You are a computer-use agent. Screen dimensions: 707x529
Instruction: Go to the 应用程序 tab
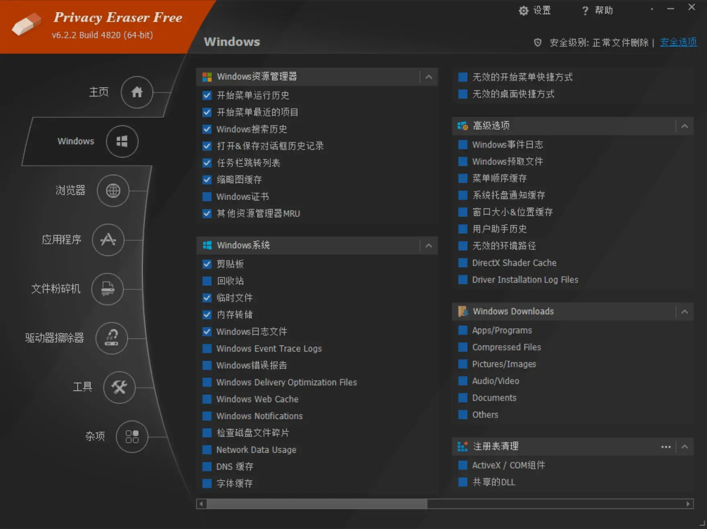pyautogui.click(x=61, y=240)
